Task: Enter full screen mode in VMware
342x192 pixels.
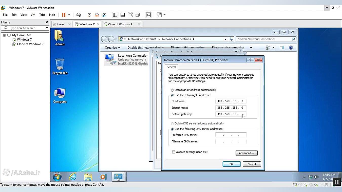Action: tap(130, 15)
